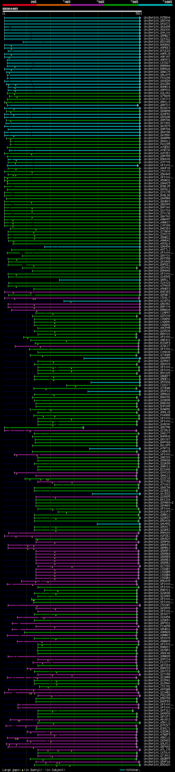Select hit UniRef100_Q0KJ00
The image size is (175, 772).
tap(157, 33)
